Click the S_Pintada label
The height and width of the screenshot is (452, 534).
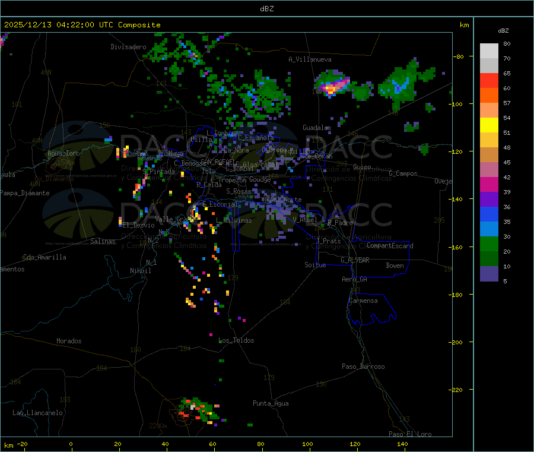tap(158, 172)
